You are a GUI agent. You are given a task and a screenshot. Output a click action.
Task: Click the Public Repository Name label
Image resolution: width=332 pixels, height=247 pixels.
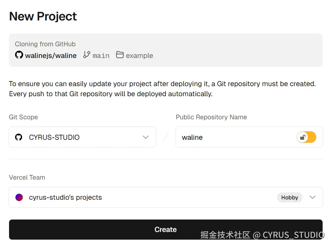(x=211, y=117)
